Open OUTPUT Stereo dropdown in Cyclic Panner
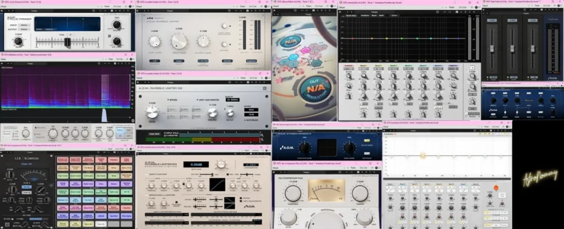The height and width of the screenshot is (229, 564). 25,30
